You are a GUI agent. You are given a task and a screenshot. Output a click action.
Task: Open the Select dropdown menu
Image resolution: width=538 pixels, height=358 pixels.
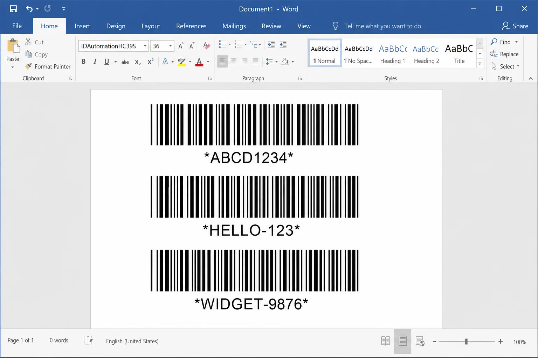[x=505, y=66]
